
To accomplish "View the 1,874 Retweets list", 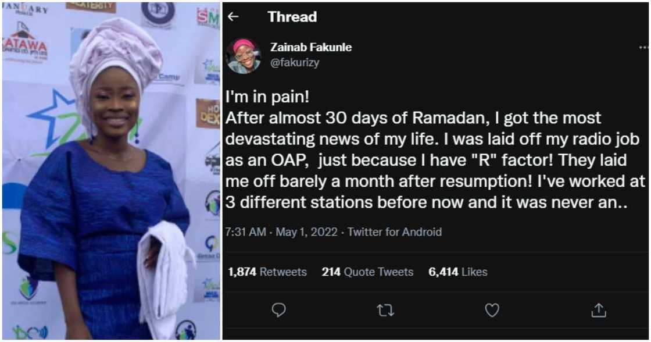I will (267, 272).
